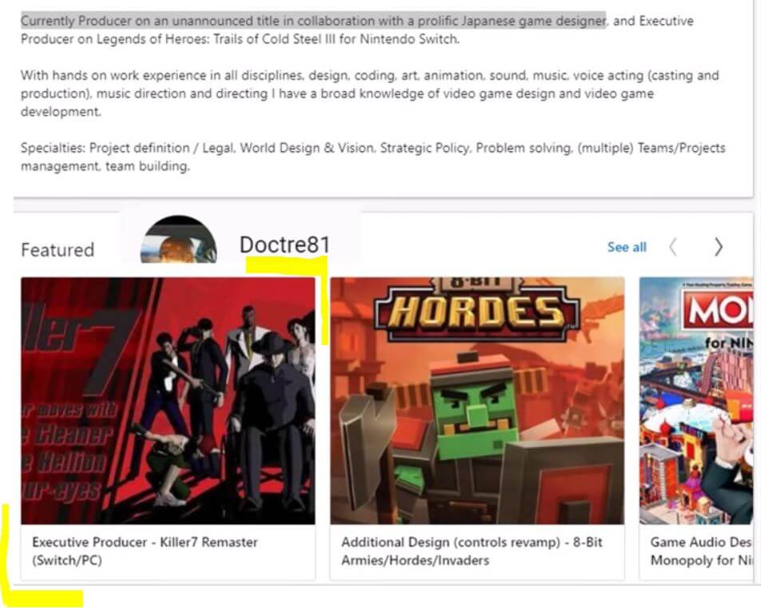Viewport: 761px width, 608px height.
Task: Open the Monopoly featured image
Action: coord(696,400)
